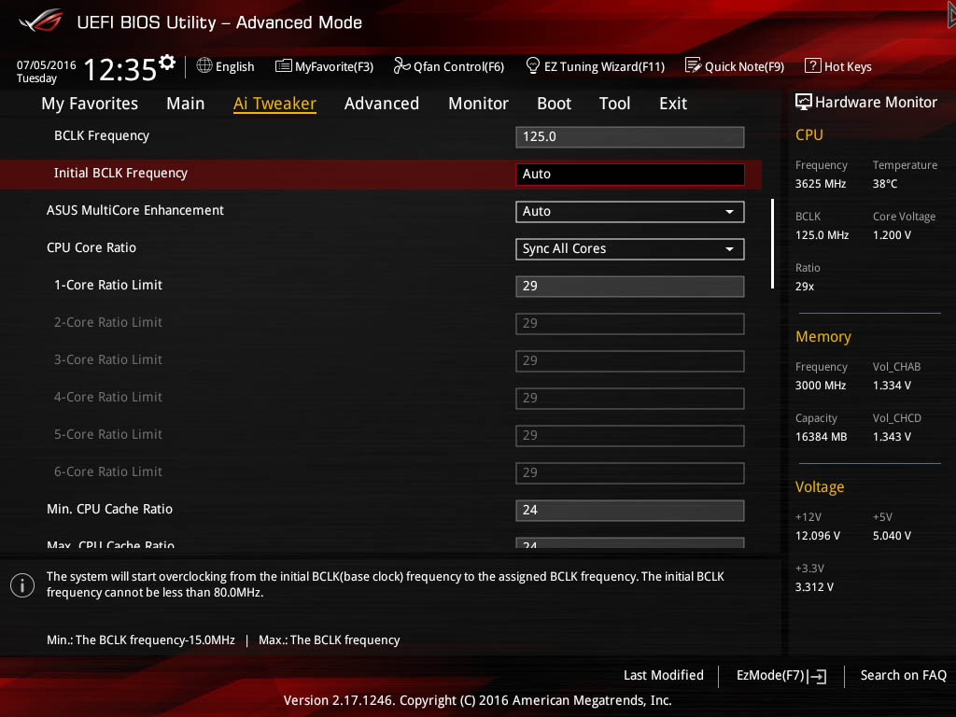Image resolution: width=956 pixels, height=717 pixels.
Task: Open the Tool tab
Action: coord(614,104)
